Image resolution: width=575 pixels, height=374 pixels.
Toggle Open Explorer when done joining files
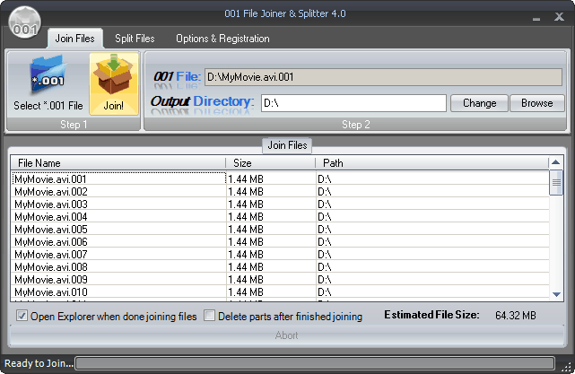(22, 316)
